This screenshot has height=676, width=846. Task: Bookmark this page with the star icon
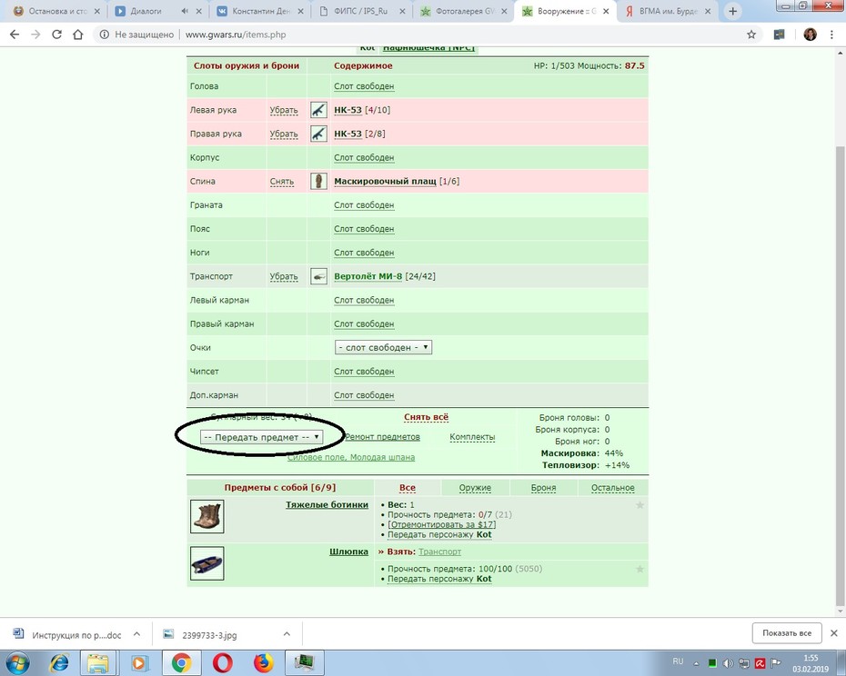(751, 35)
